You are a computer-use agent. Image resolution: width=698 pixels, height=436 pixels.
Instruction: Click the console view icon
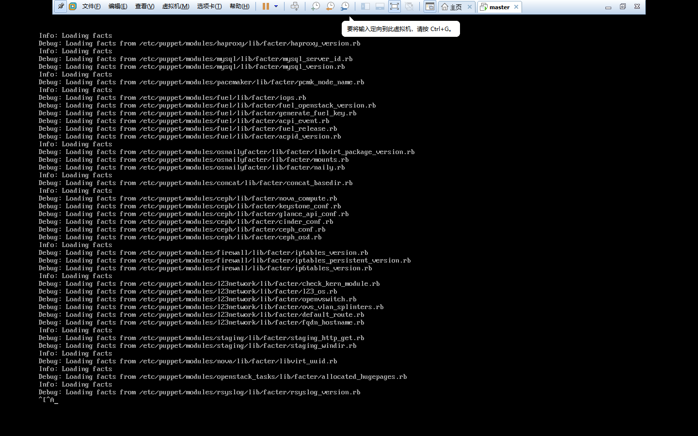pos(429,6)
